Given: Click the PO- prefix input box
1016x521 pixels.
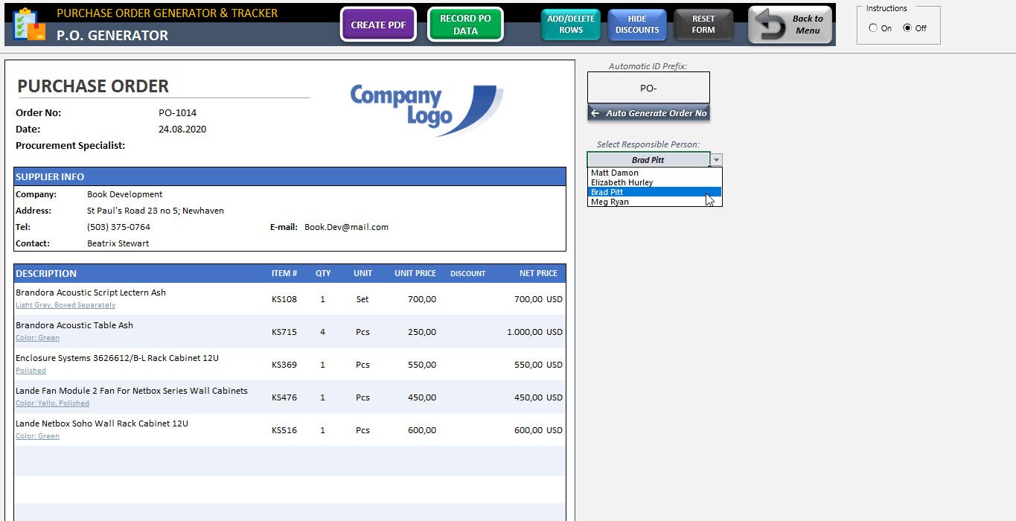Looking at the screenshot, I should 648,87.
